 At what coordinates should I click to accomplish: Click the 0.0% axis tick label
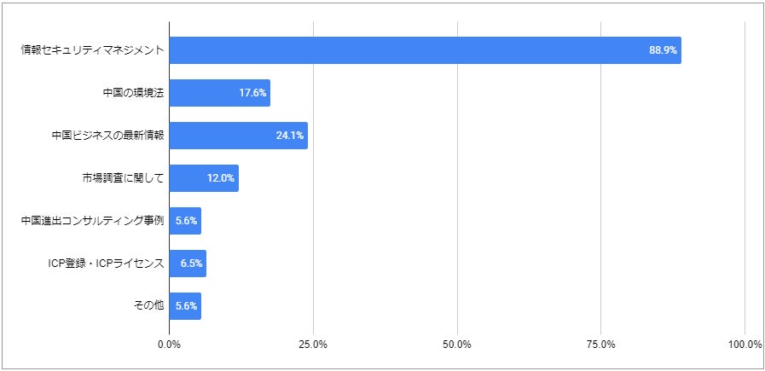170,345
